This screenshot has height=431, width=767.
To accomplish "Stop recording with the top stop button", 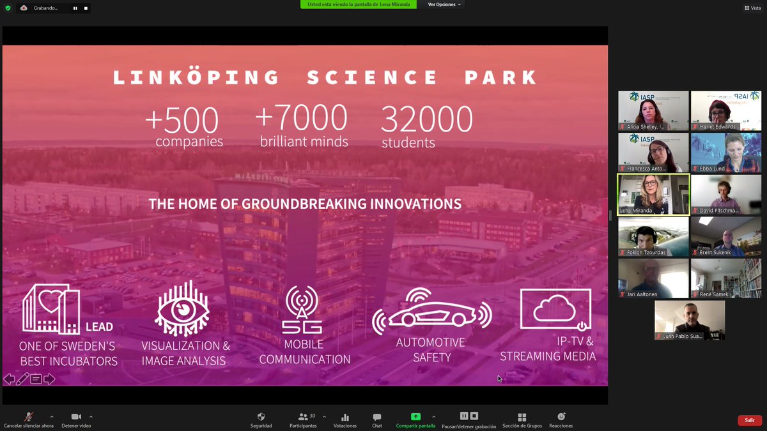I will (86, 8).
